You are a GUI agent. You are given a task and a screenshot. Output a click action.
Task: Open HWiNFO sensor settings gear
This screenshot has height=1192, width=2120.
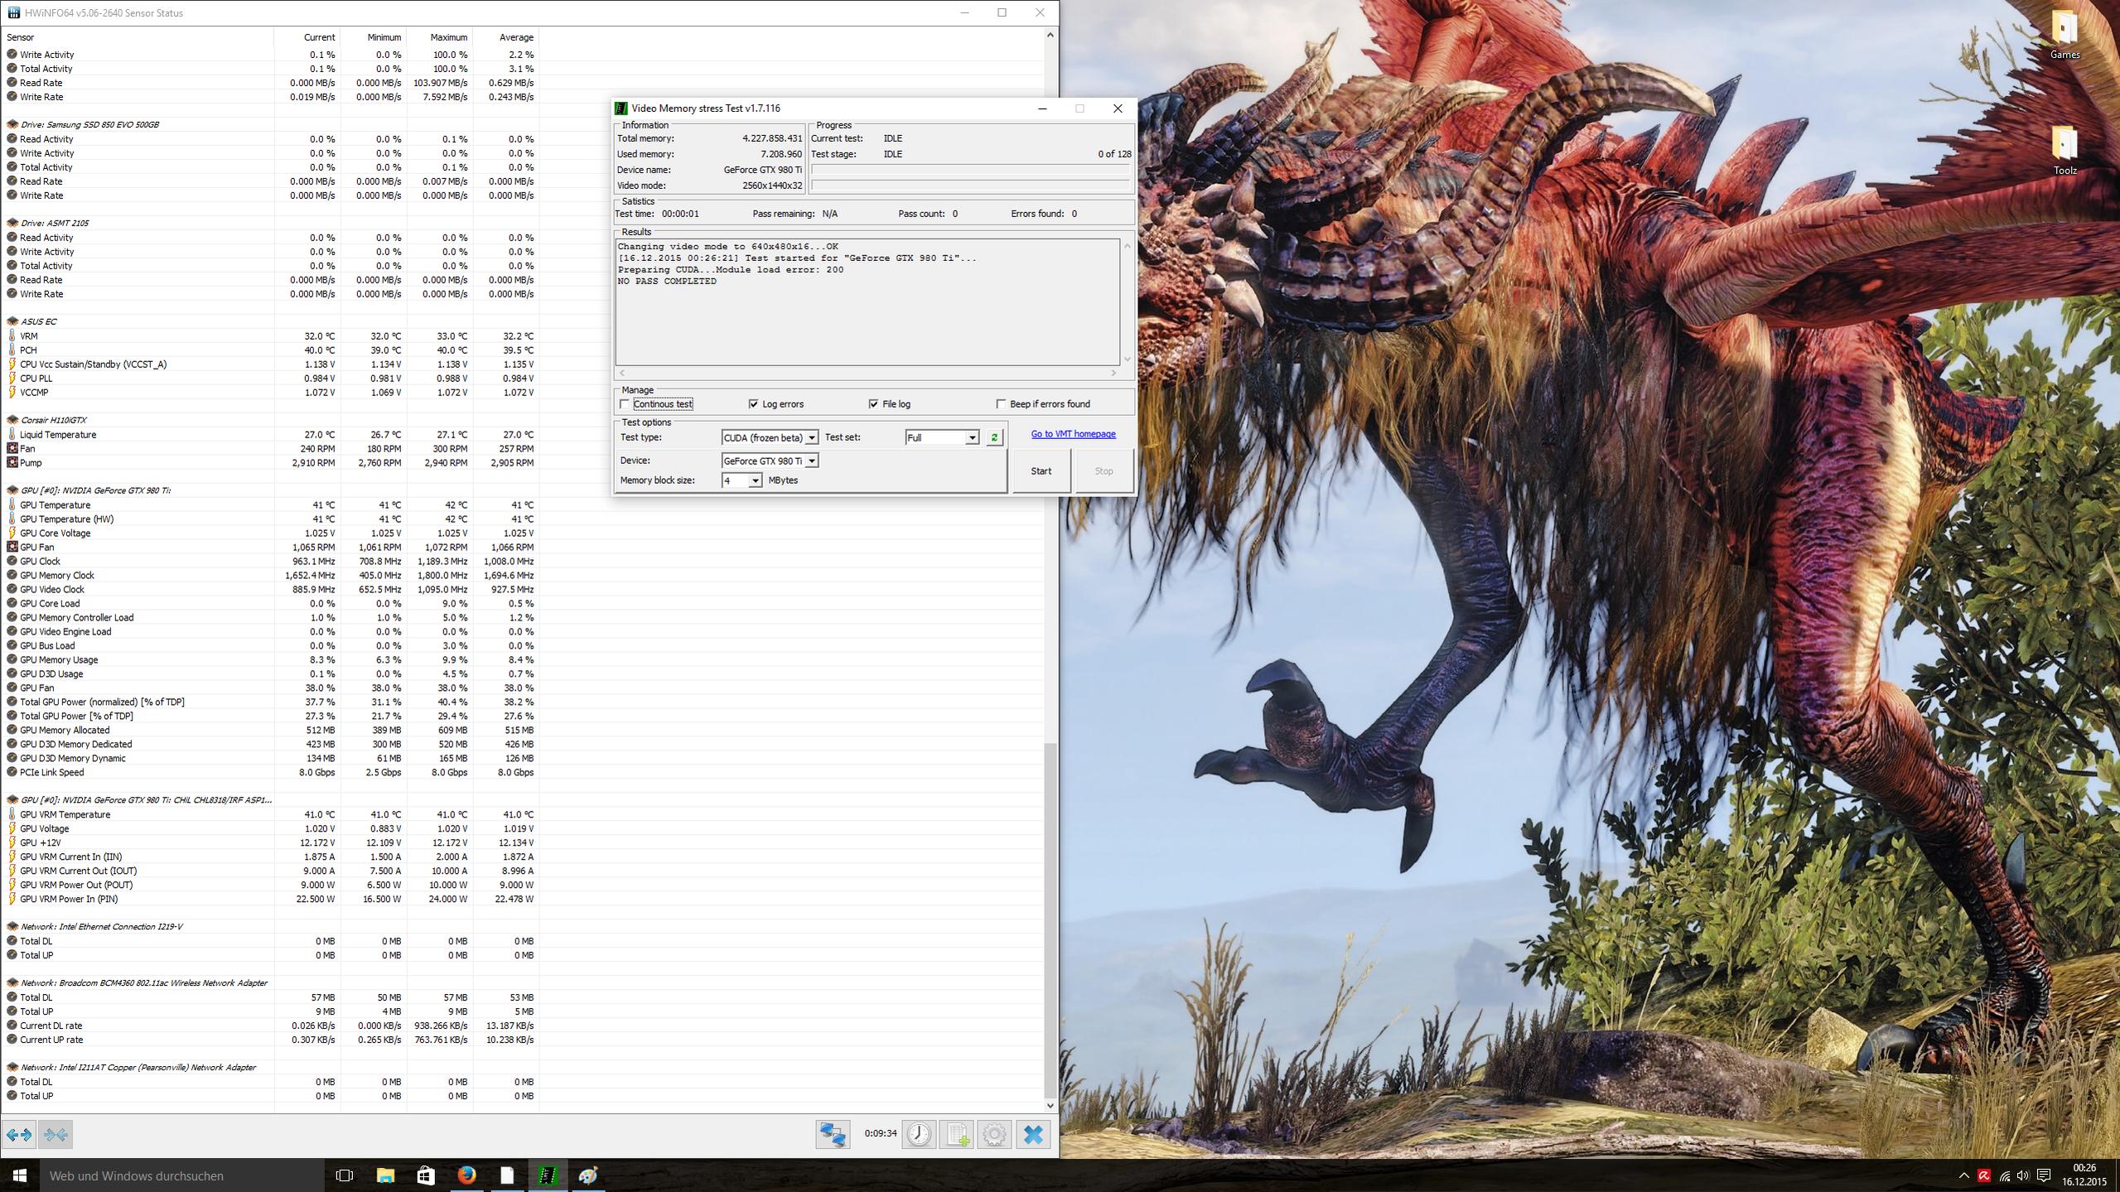point(994,1134)
